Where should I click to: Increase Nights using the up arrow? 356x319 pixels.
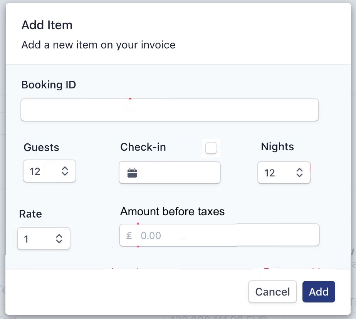[299, 170]
